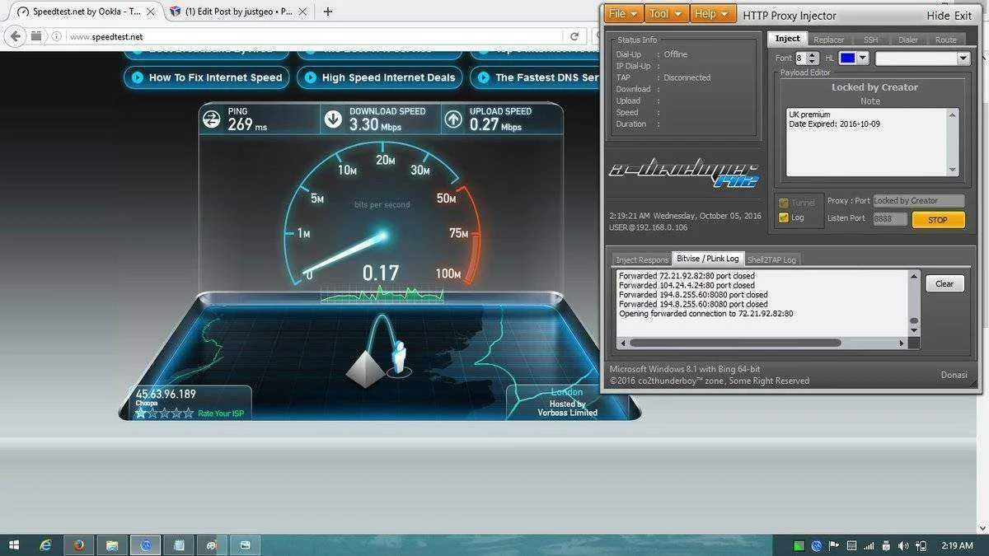Switch to the Dialer tab
The image size is (989, 556).
[908, 40]
